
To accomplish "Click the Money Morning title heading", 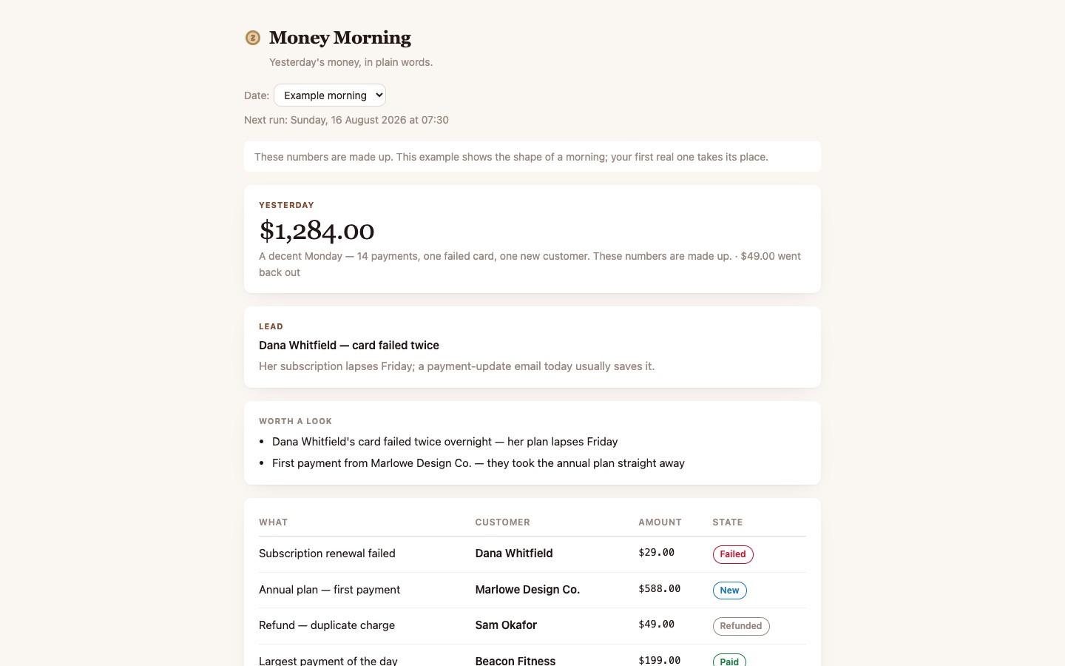I will 340,38.
